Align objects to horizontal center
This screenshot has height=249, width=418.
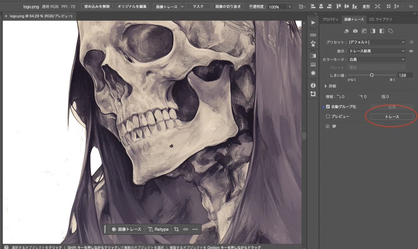pos(321,6)
